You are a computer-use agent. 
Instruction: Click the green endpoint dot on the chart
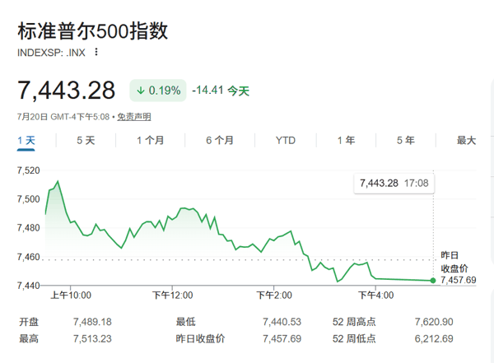pos(433,281)
